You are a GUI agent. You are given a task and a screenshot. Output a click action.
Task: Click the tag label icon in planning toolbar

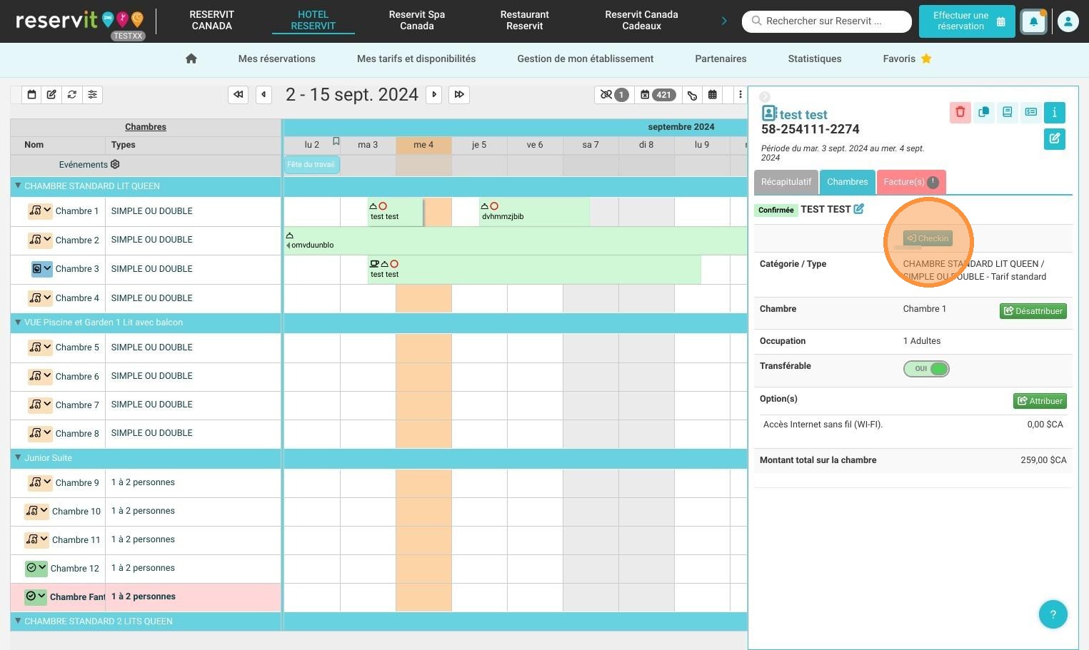(x=692, y=95)
